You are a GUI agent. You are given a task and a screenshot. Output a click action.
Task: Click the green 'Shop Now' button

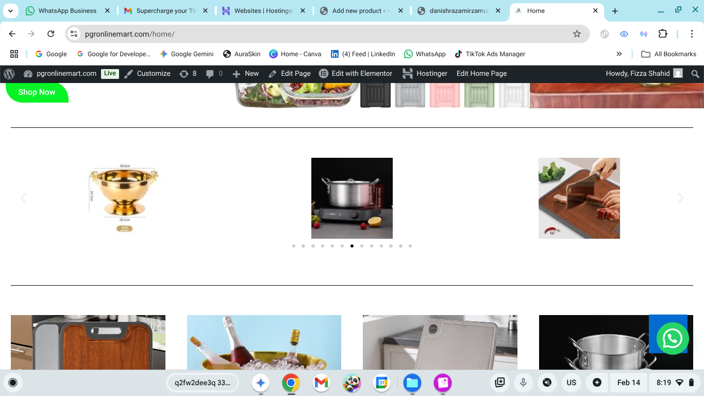tap(36, 92)
